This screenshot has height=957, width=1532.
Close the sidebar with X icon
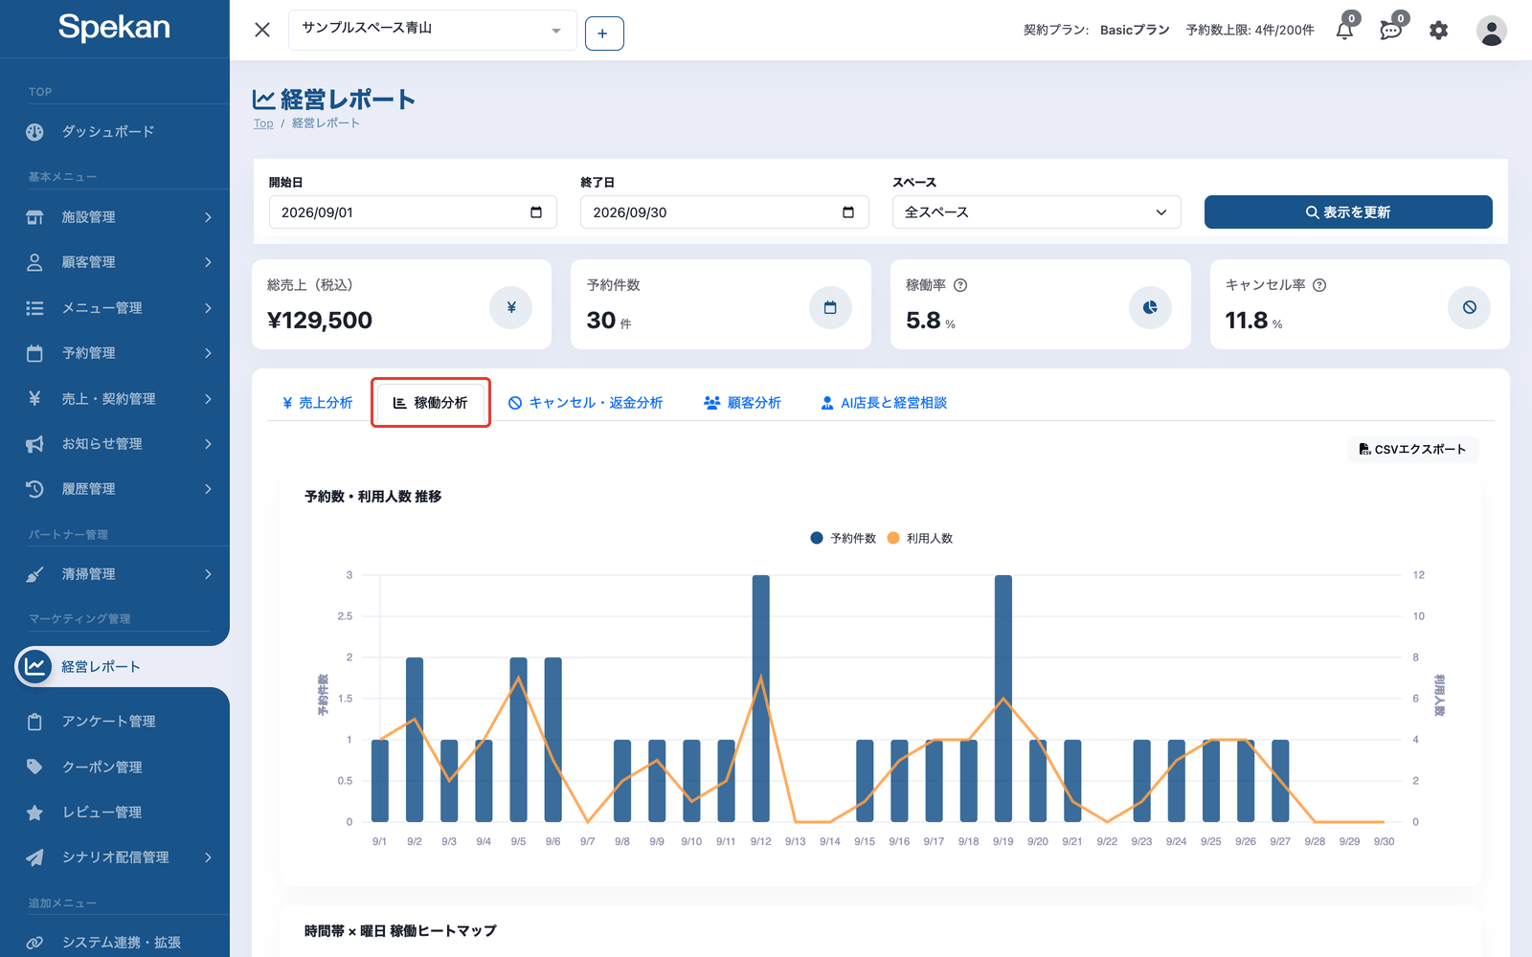[x=262, y=30]
